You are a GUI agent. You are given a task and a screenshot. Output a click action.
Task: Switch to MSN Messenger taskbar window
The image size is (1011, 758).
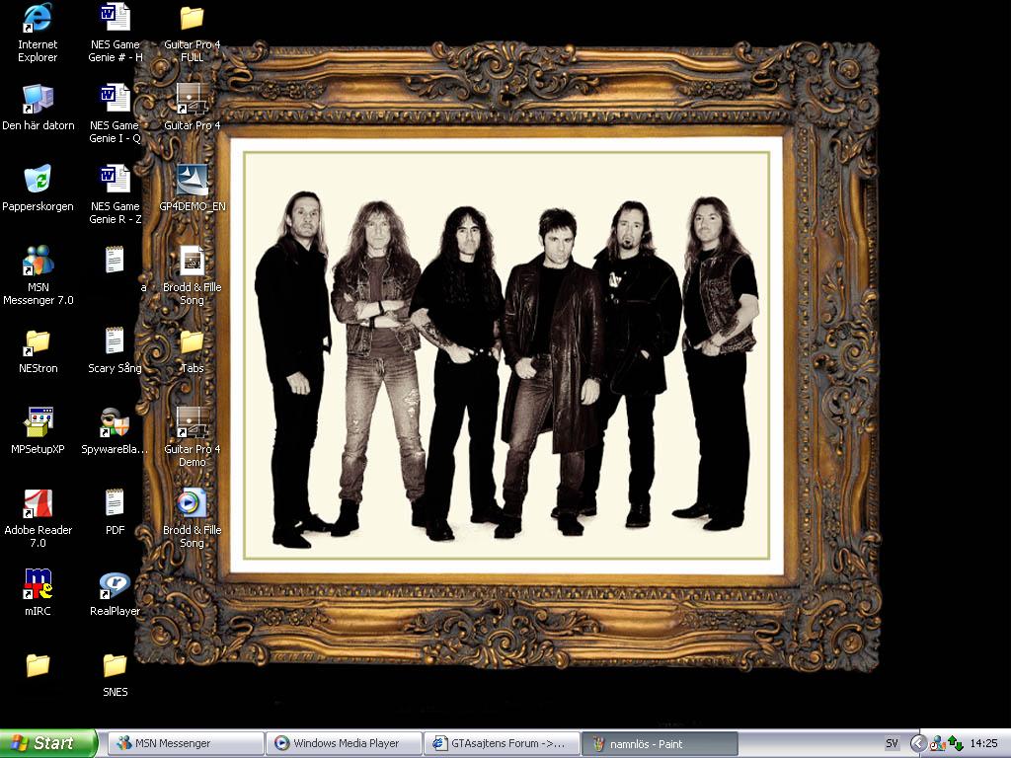click(186, 743)
